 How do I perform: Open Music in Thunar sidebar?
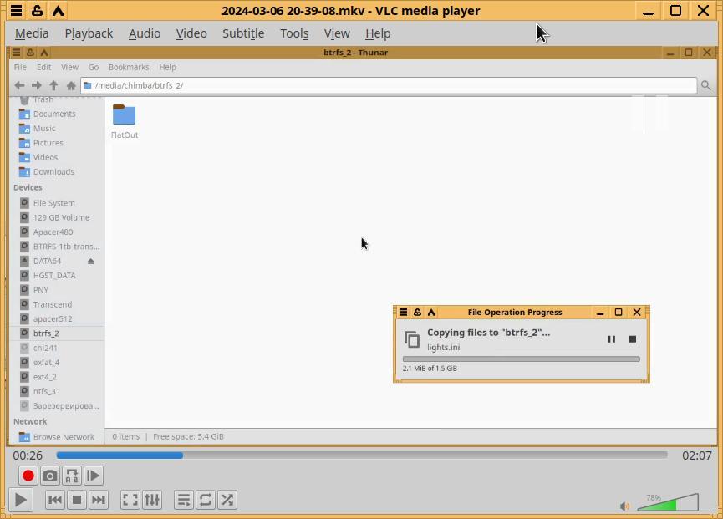(44, 128)
